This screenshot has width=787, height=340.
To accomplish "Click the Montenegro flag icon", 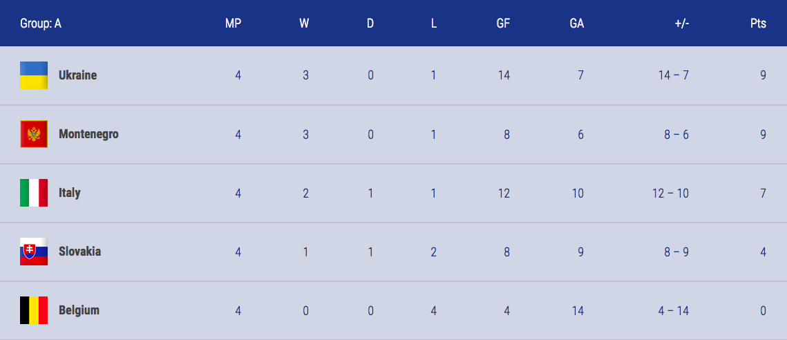I will click(34, 134).
